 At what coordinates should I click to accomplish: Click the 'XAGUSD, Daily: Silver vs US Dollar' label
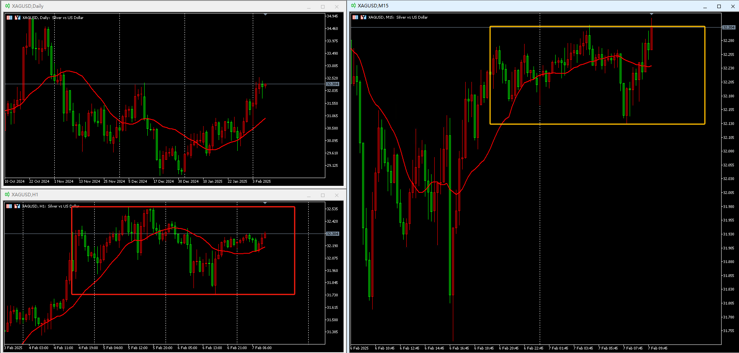[x=53, y=18]
